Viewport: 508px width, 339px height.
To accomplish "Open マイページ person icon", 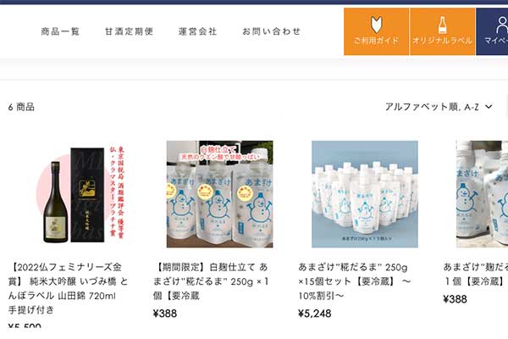I will click(501, 25).
